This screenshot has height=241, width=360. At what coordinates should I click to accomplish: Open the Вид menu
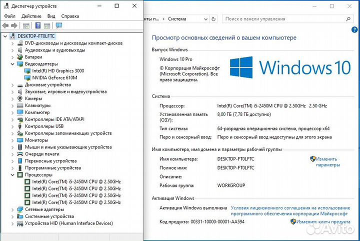point(51,16)
